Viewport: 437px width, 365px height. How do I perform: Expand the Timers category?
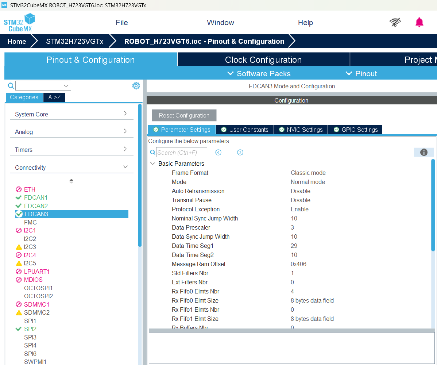(x=71, y=149)
